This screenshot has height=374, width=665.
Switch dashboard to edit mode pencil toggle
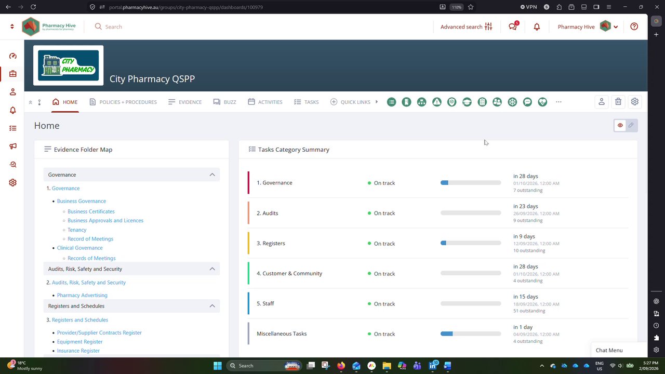631,125
